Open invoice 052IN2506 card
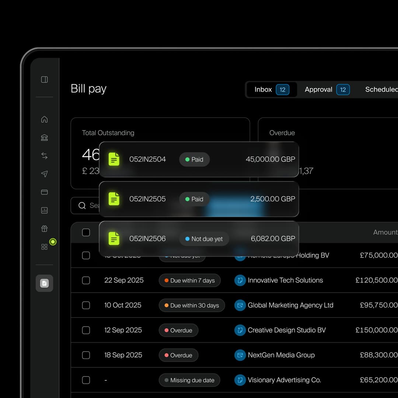 point(199,238)
